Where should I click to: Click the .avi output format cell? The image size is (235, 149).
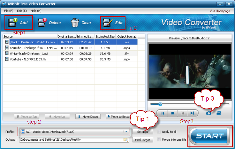coord(127,42)
